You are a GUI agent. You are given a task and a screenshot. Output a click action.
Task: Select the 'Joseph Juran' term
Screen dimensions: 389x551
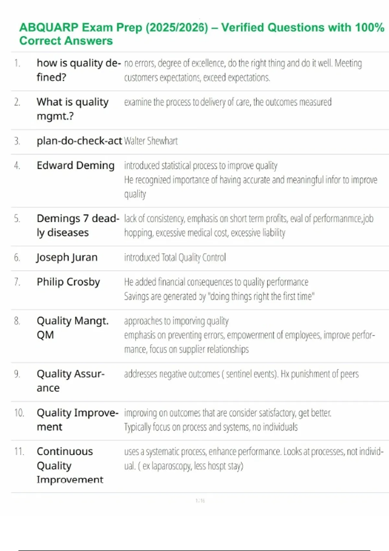pyautogui.click(x=67, y=257)
